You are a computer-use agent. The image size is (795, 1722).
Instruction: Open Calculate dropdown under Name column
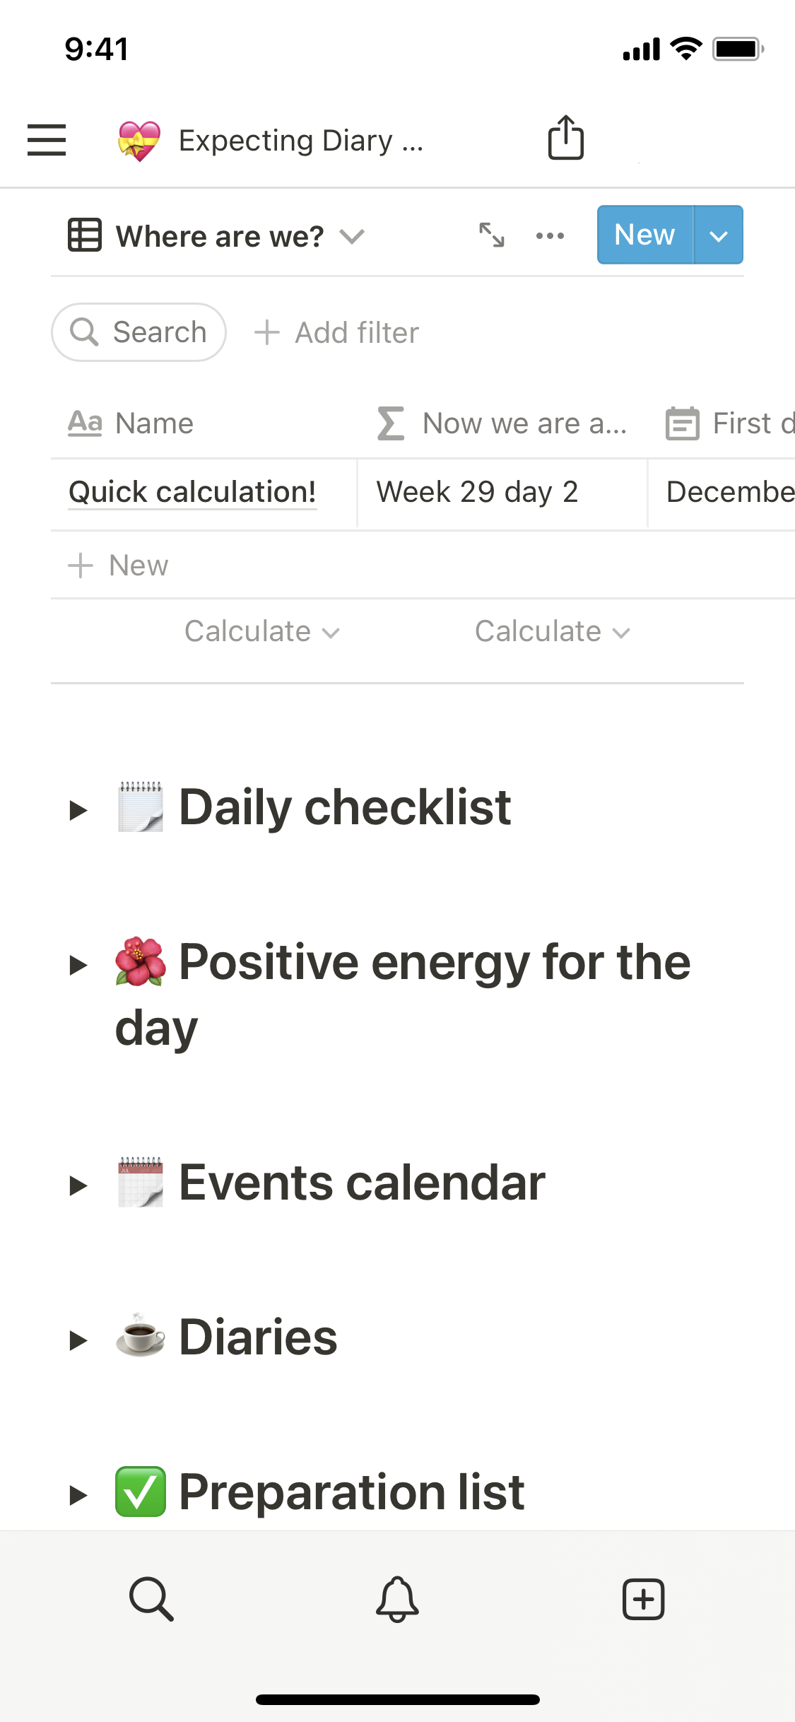click(x=261, y=631)
